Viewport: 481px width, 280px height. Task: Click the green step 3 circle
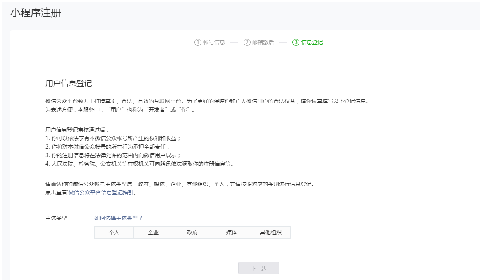(x=296, y=42)
